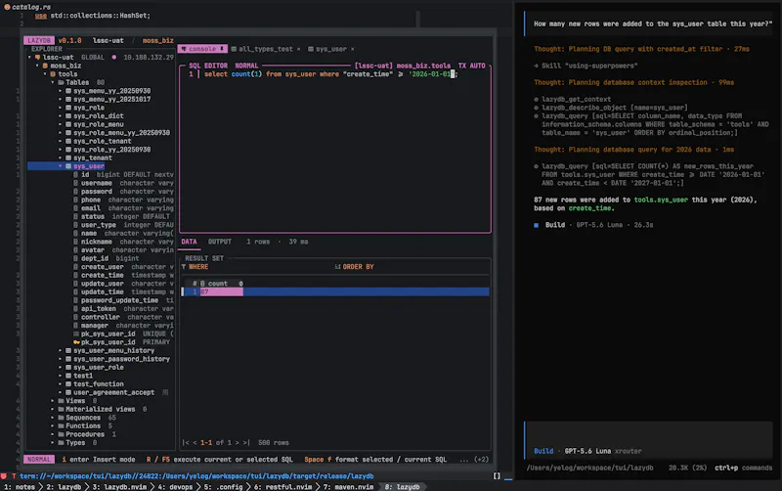
Task: Switch to tmux window 4: devops
Action: click(x=175, y=487)
